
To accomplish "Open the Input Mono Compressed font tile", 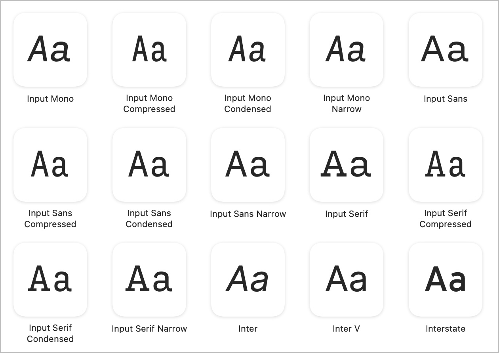I will pyautogui.click(x=149, y=49).
